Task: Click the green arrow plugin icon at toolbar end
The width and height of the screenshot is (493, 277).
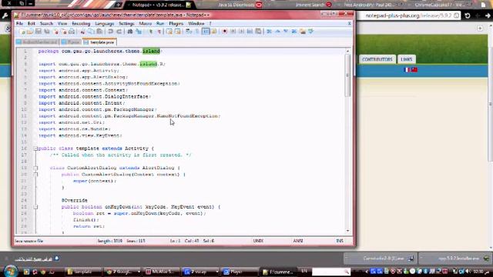Action: (310, 32)
